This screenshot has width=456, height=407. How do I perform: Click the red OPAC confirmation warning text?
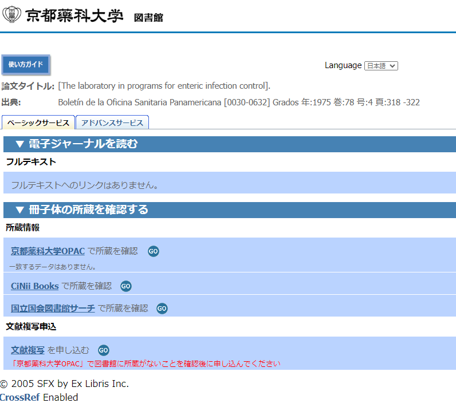pyautogui.click(x=146, y=363)
